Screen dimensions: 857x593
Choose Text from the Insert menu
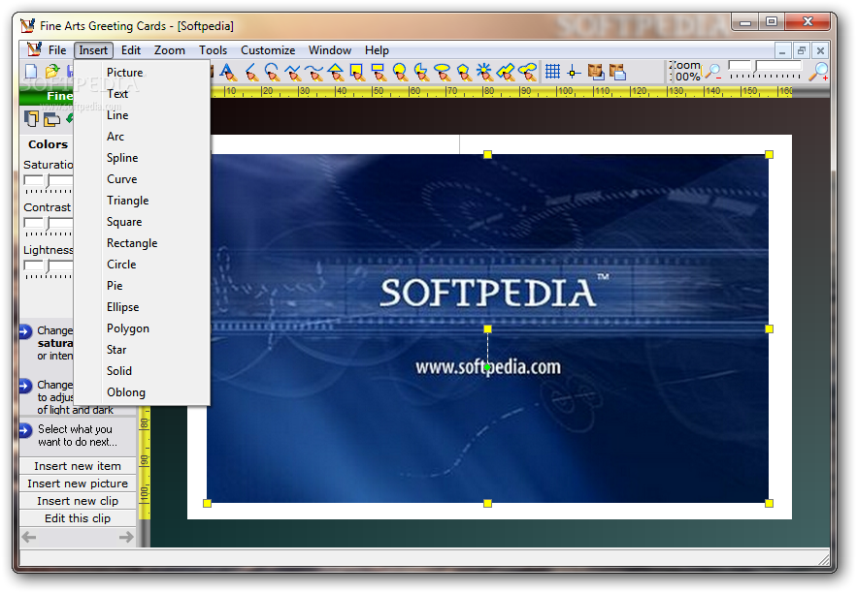click(x=142, y=94)
